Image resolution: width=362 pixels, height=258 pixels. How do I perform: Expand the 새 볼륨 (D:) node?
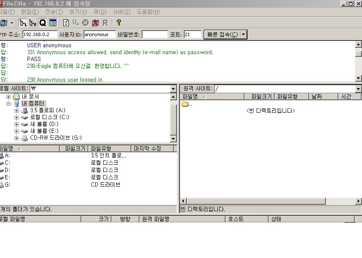point(16,125)
